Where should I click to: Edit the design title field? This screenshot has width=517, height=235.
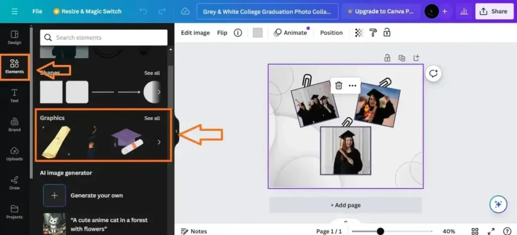[268, 12]
